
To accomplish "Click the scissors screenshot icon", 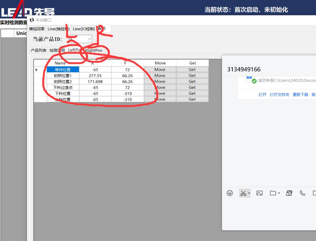I will [x=243, y=193].
